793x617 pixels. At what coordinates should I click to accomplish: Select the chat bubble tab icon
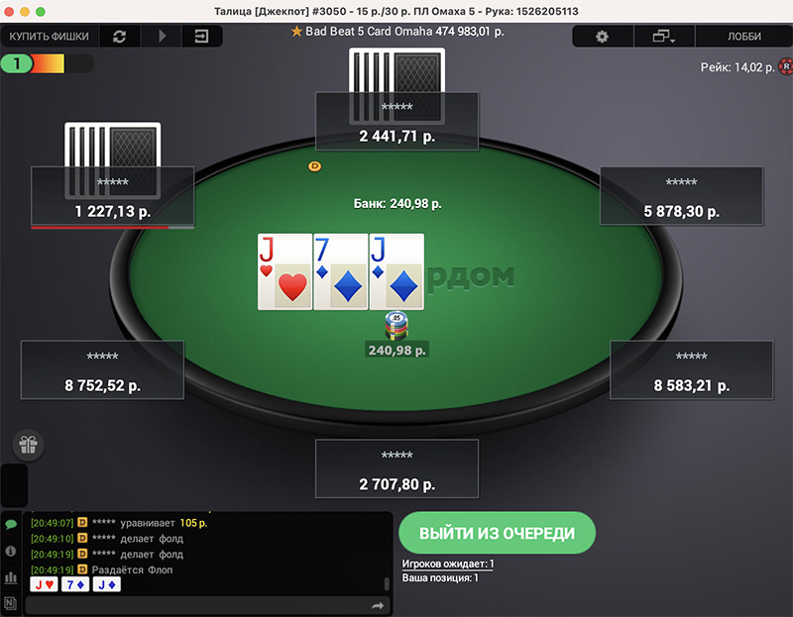11,524
